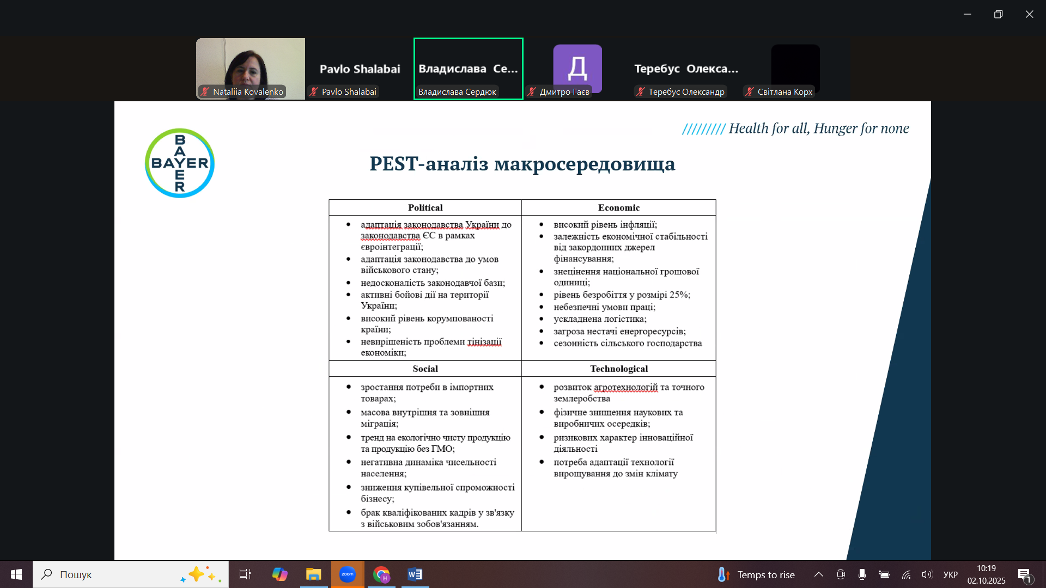Screen dimensions: 1046x588
Task: Open Wi-Fi network tray icon
Action: [x=906, y=574]
